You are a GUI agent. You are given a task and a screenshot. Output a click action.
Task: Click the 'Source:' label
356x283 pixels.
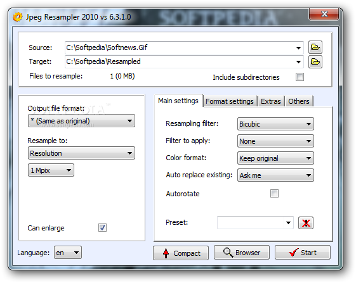(41, 47)
